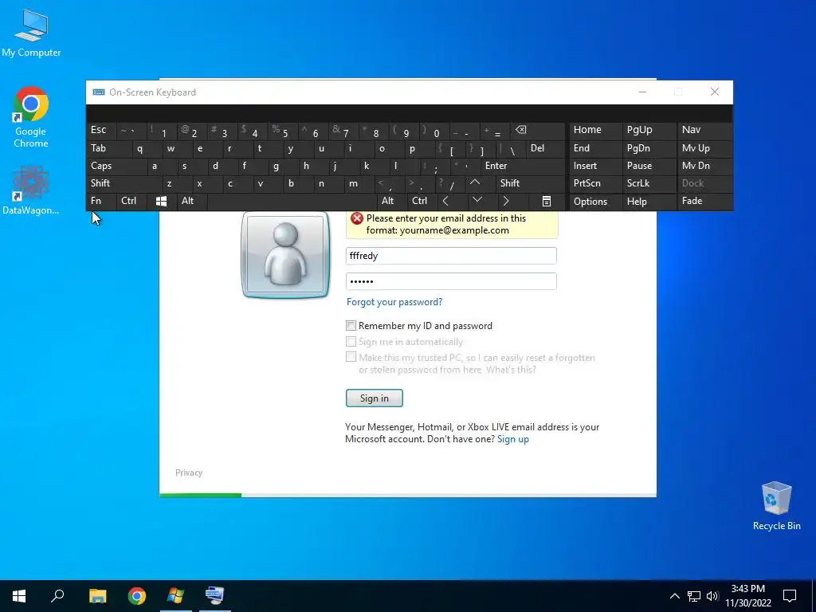Click the taskbar clock showing 3:43 PM
This screenshot has height=612, width=816.
747,596
